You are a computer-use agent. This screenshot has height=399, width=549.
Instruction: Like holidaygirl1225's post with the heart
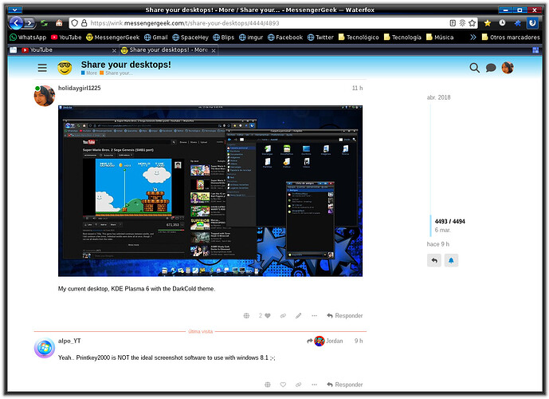click(268, 315)
